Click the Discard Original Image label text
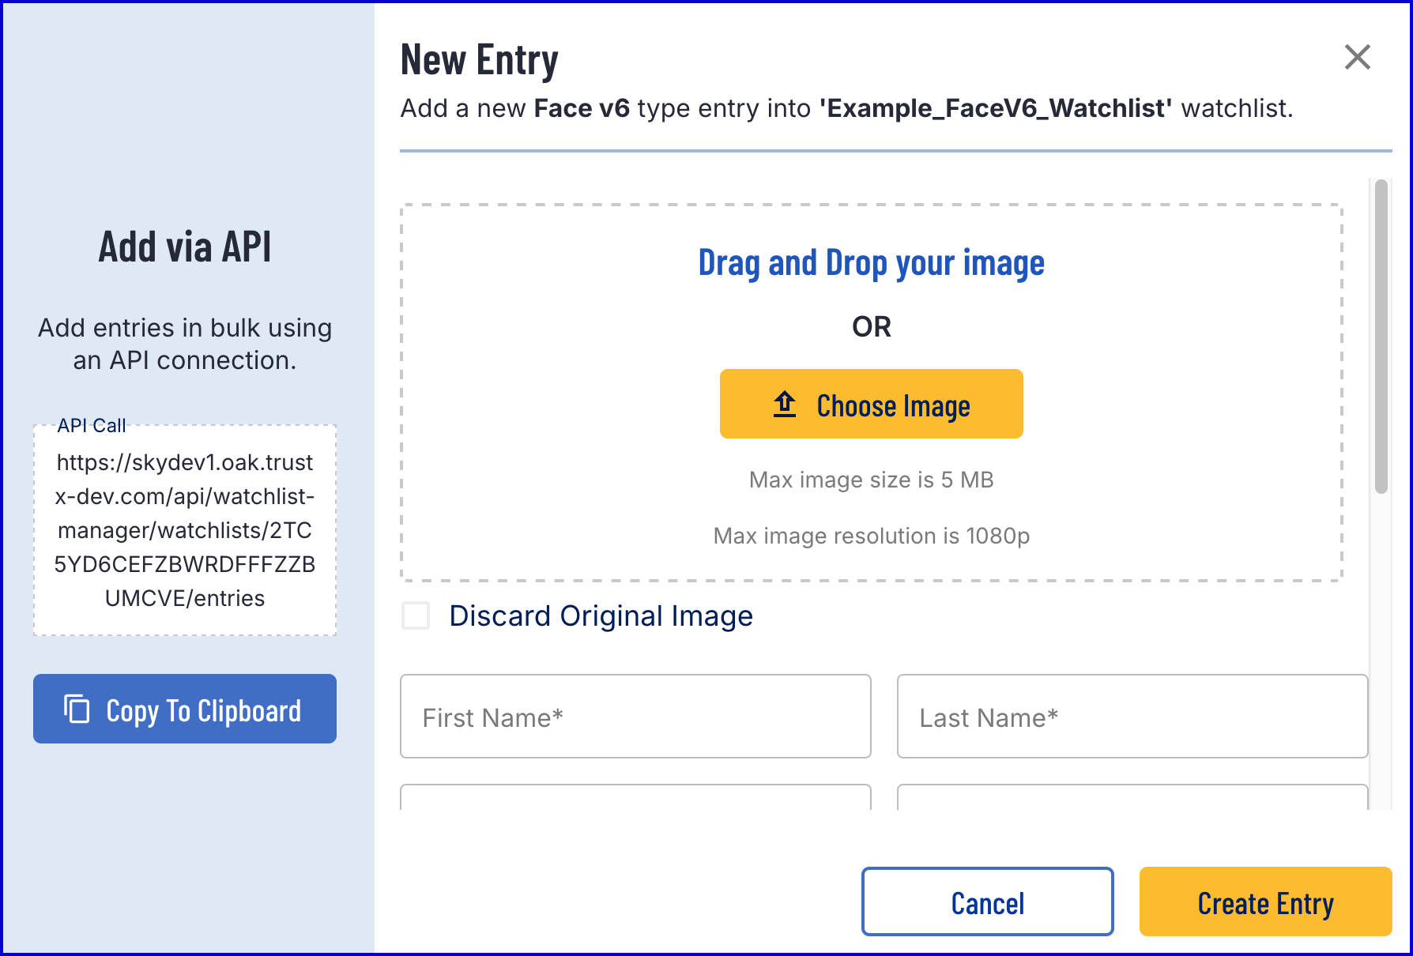 coord(601,616)
